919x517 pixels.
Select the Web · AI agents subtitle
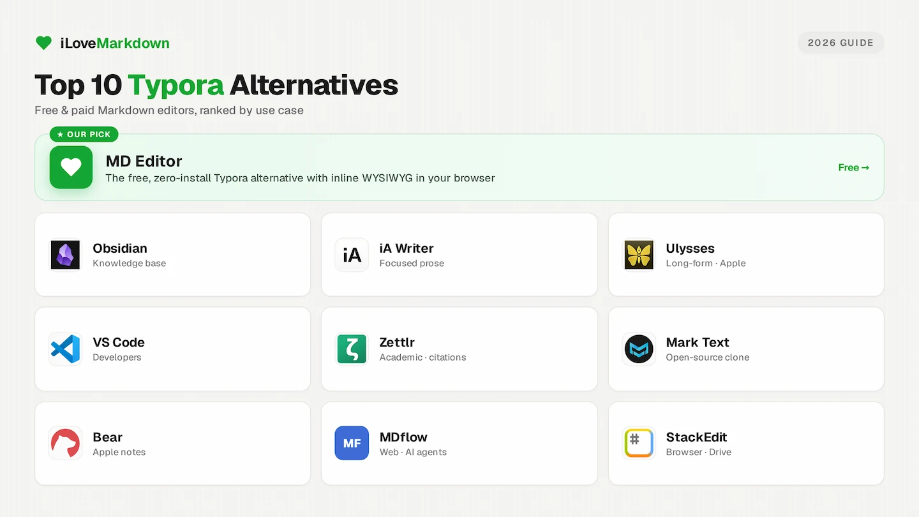[x=413, y=452]
